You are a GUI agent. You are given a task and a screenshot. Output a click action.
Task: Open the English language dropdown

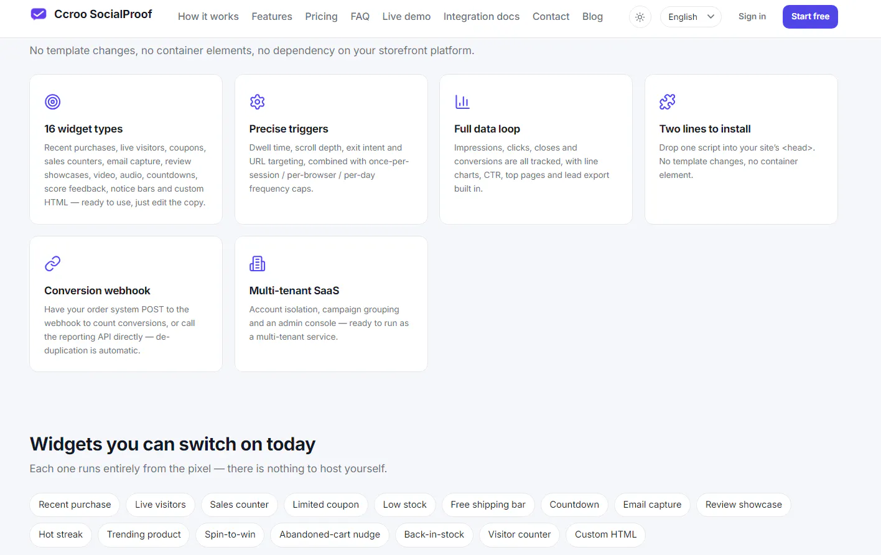(x=691, y=17)
